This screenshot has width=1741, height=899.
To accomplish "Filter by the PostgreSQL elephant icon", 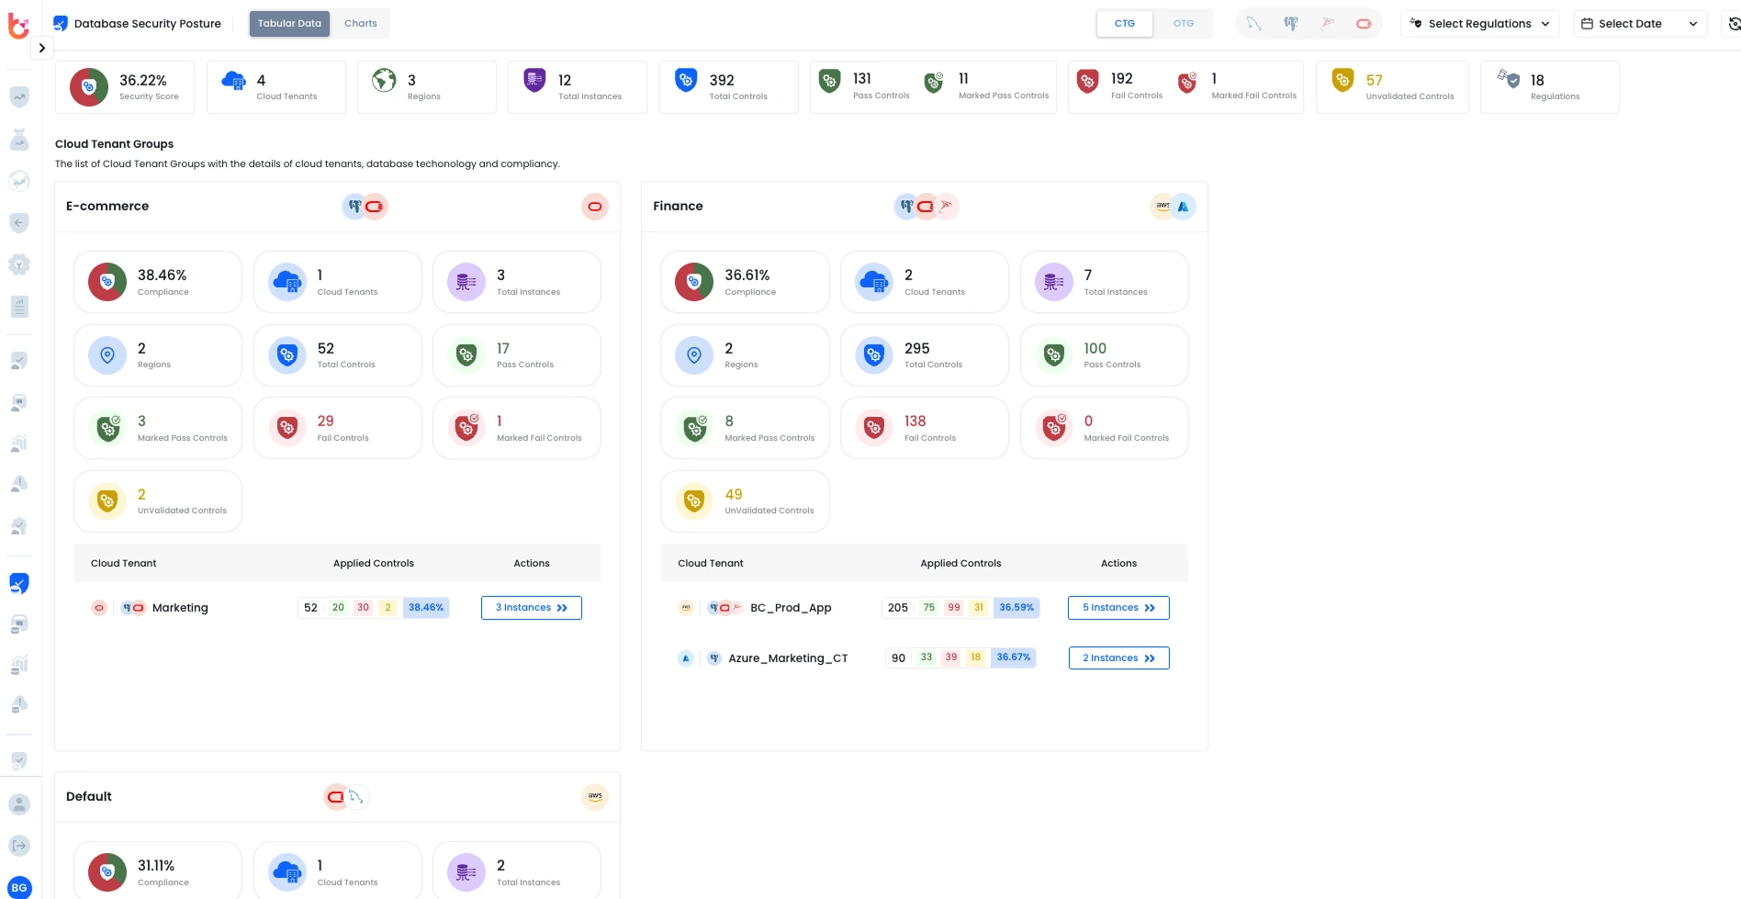I will 1290,24.
